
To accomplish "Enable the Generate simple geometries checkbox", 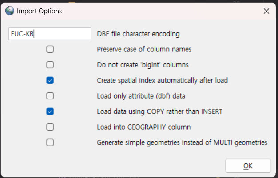I will pos(50,142).
